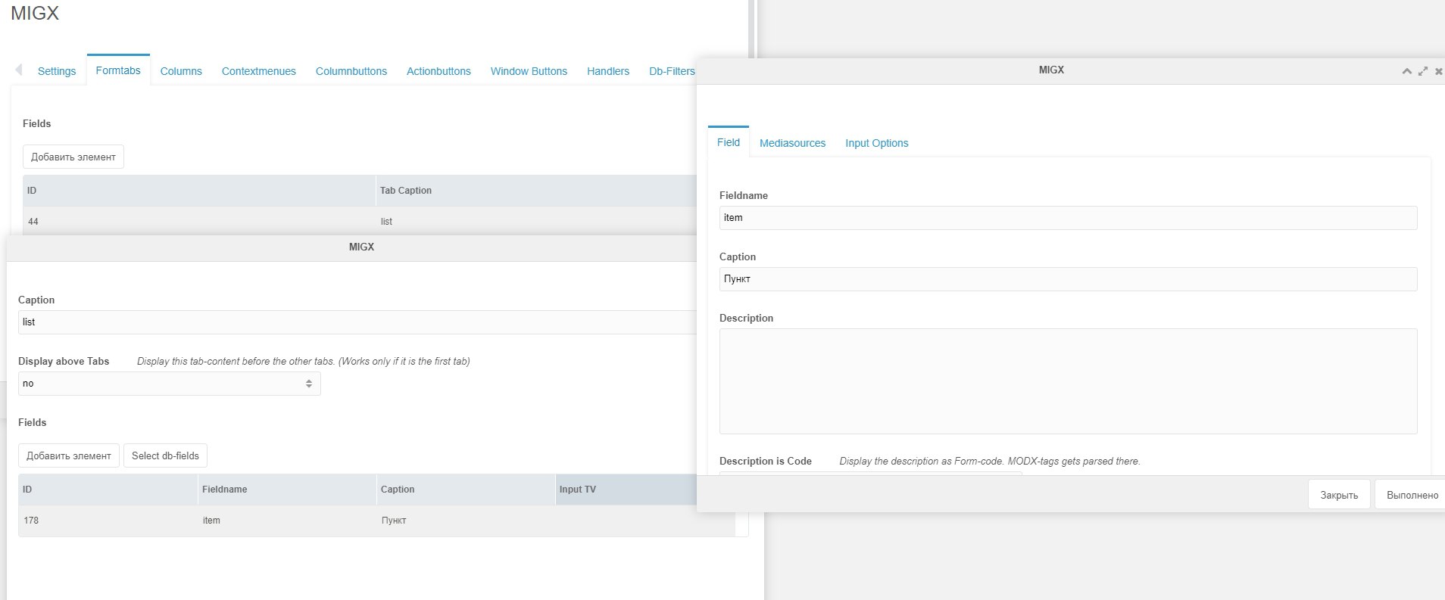
Task: Open the Input Options tab
Action: coord(876,143)
